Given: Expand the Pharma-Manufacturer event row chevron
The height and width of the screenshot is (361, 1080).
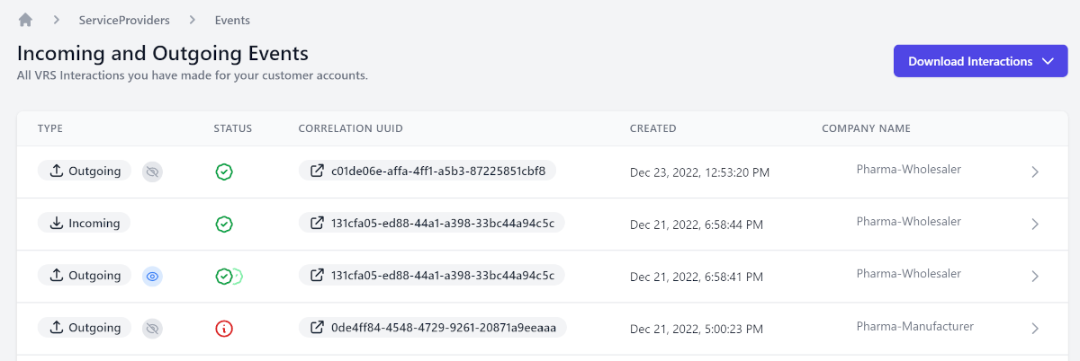Looking at the screenshot, I should tap(1035, 329).
